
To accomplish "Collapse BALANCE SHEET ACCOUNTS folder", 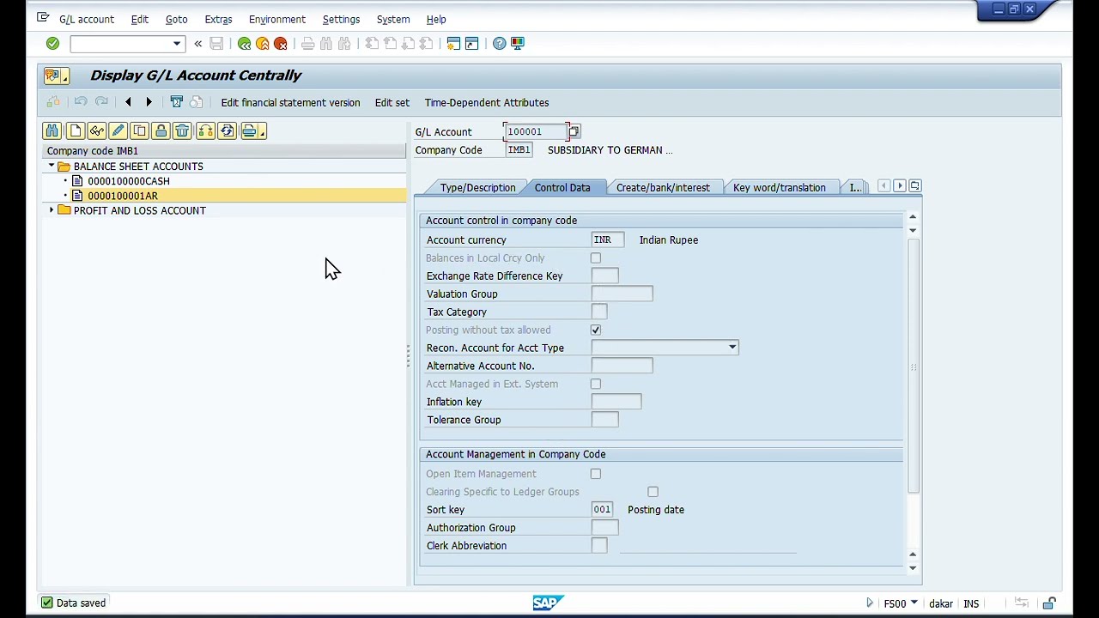I will 52,167.
